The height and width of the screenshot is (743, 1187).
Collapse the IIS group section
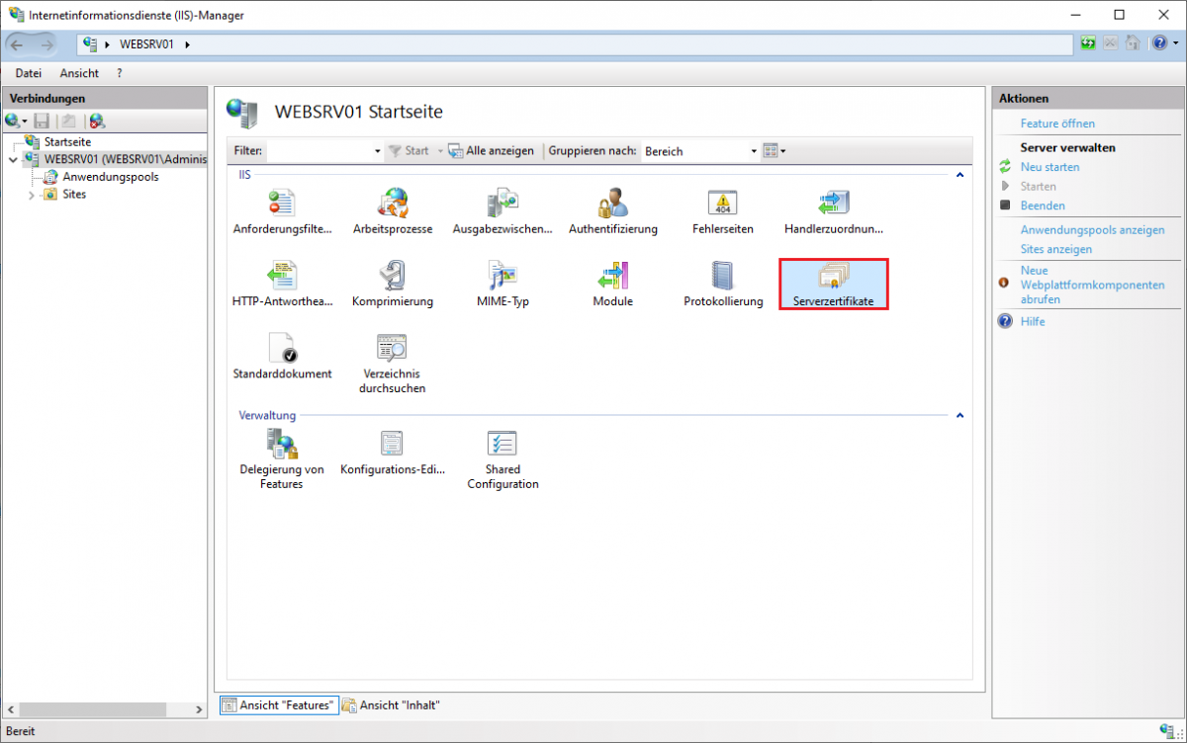[959, 175]
